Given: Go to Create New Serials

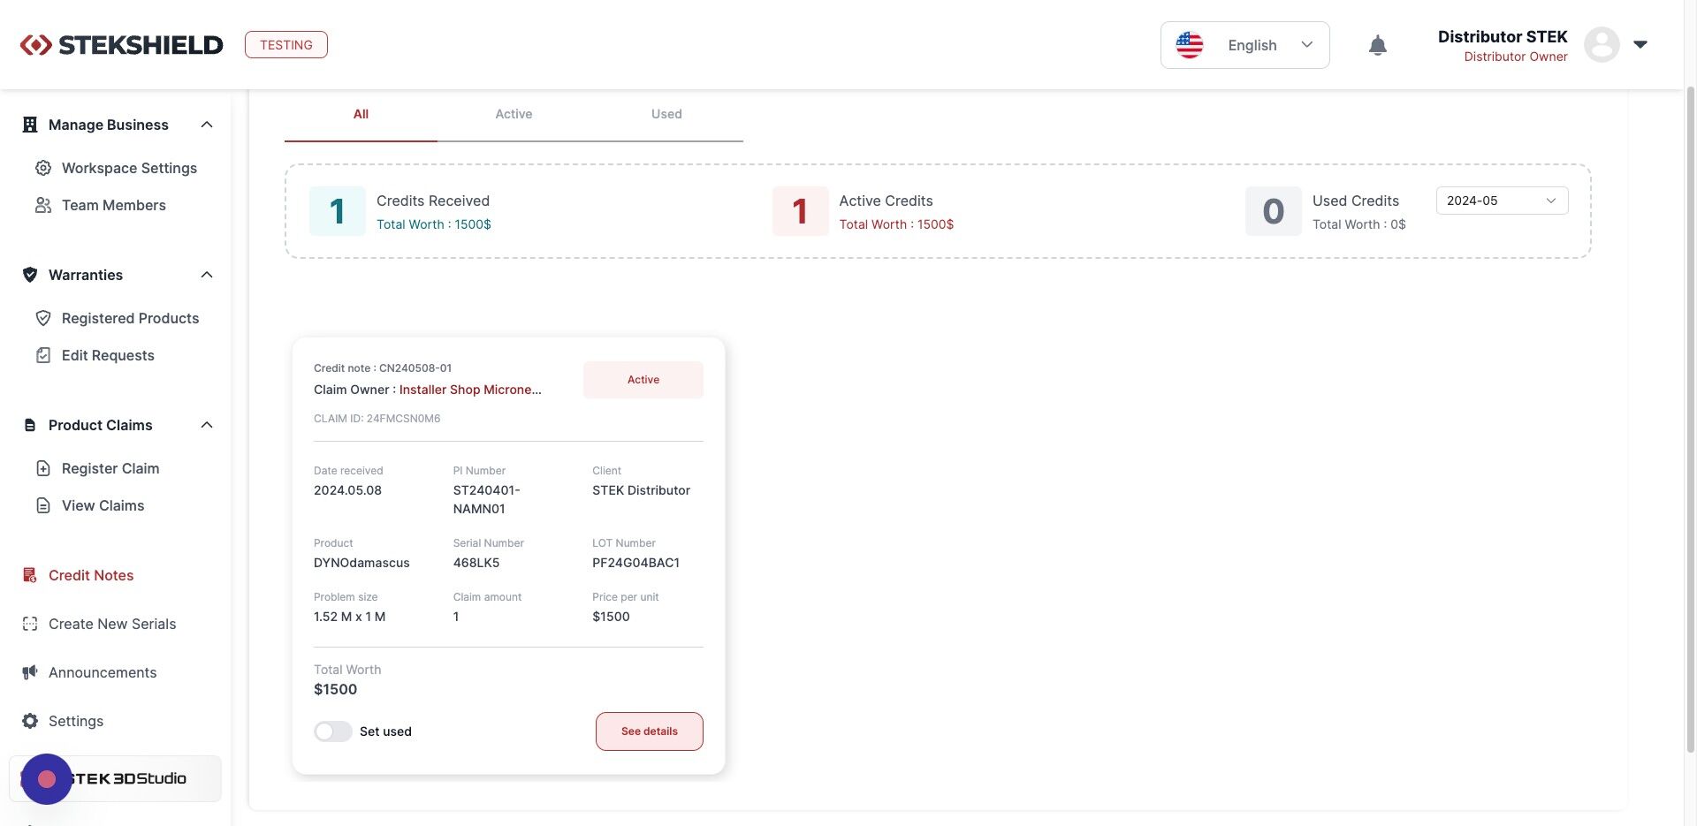Looking at the screenshot, I should tap(112, 624).
